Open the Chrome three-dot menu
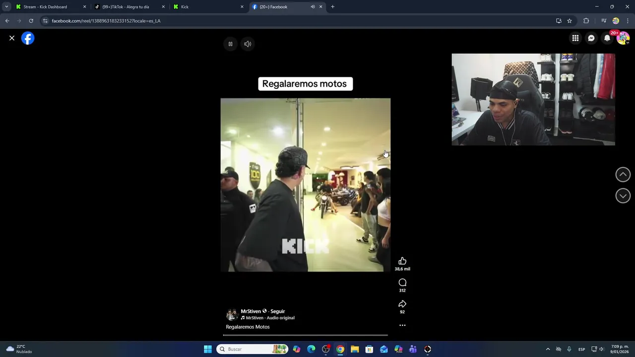 tap(628, 21)
